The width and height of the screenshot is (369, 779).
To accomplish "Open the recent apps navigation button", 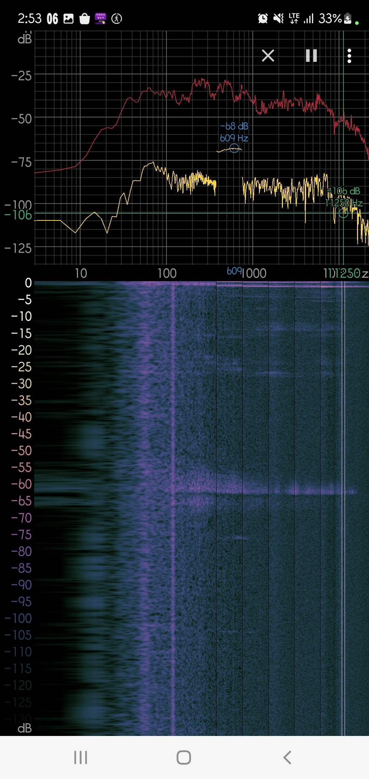I will 81,757.
